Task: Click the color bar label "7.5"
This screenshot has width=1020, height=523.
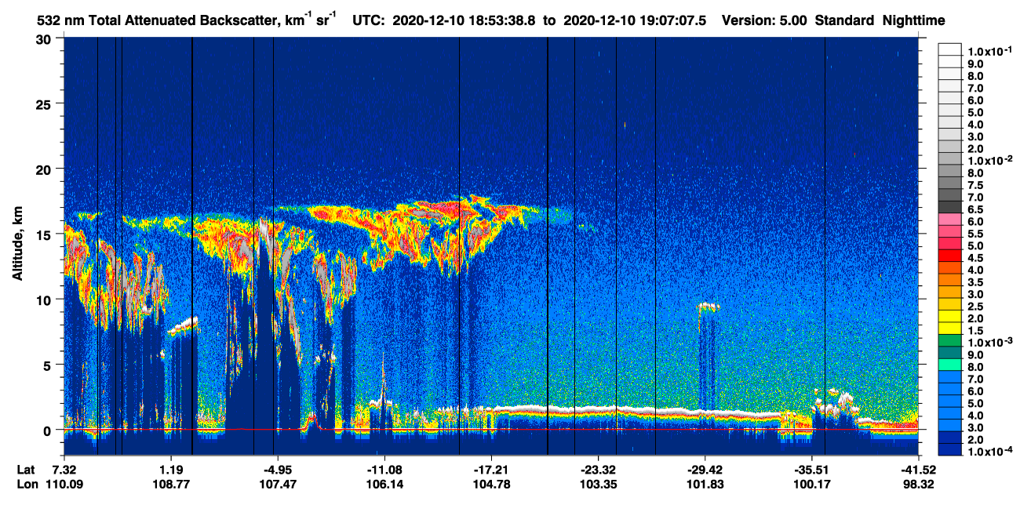Action: click(x=976, y=185)
